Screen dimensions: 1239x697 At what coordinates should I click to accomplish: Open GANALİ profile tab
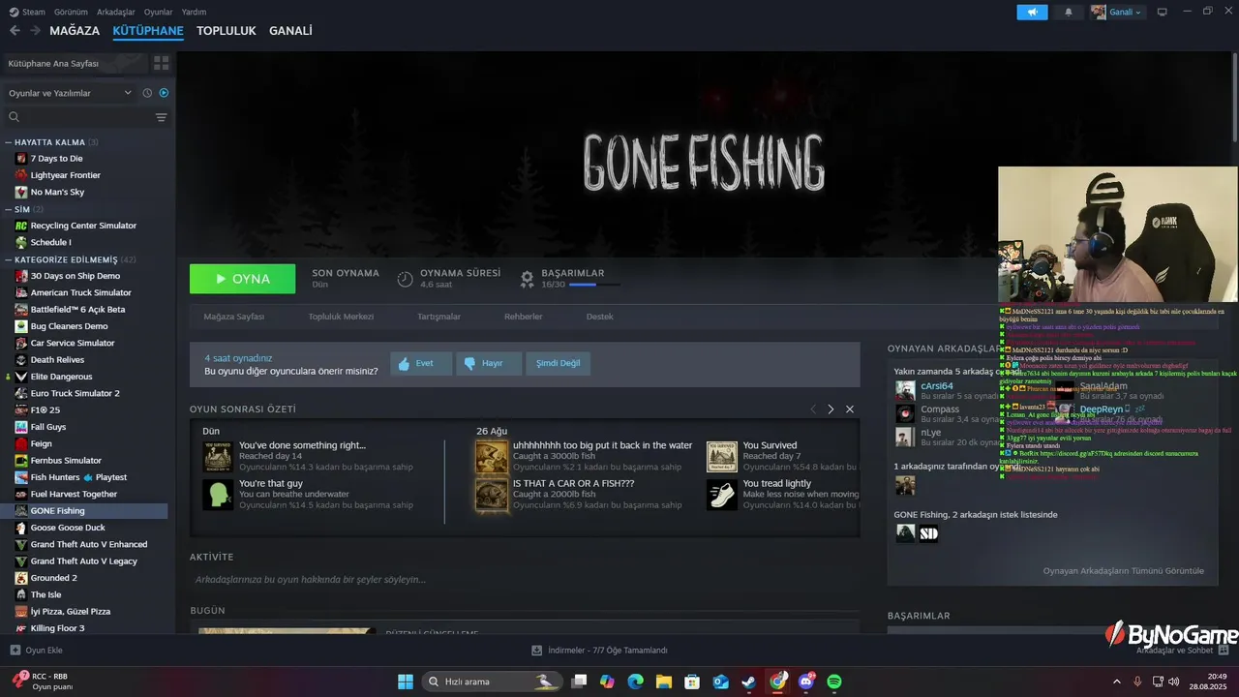(x=290, y=31)
